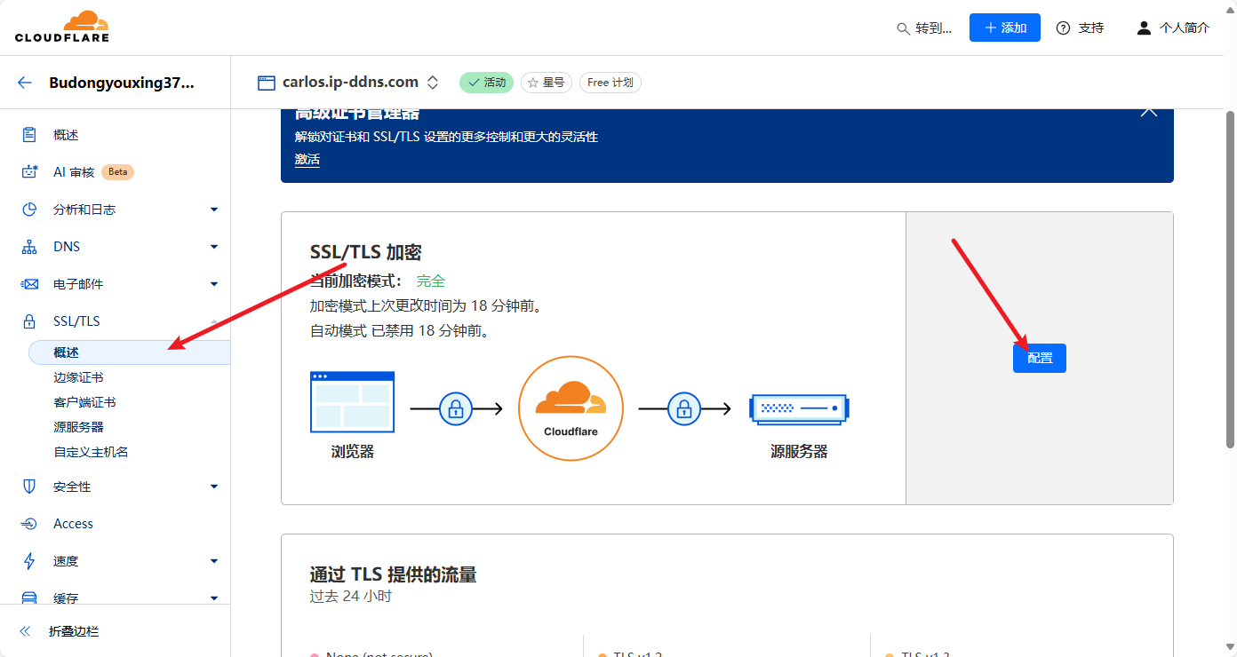Expand the 安全性 menu arrow
Image resolution: width=1237 pixels, height=657 pixels.
click(x=214, y=487)
